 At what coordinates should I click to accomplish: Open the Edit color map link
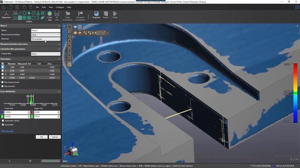coord(7,131)
